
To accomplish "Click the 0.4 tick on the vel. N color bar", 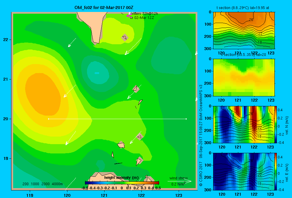I will (280, 110).
